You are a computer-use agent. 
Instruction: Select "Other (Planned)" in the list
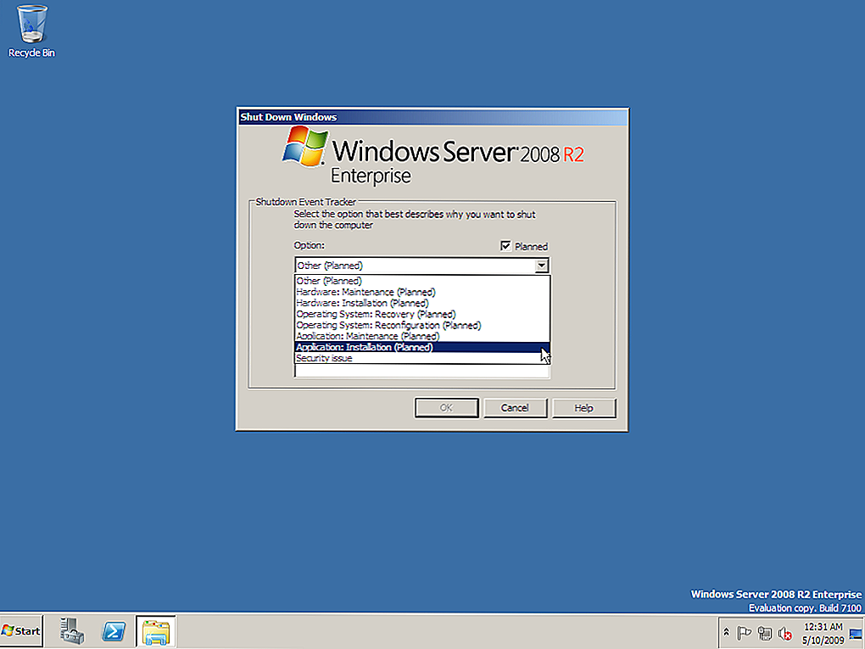[x=422, y=281]
